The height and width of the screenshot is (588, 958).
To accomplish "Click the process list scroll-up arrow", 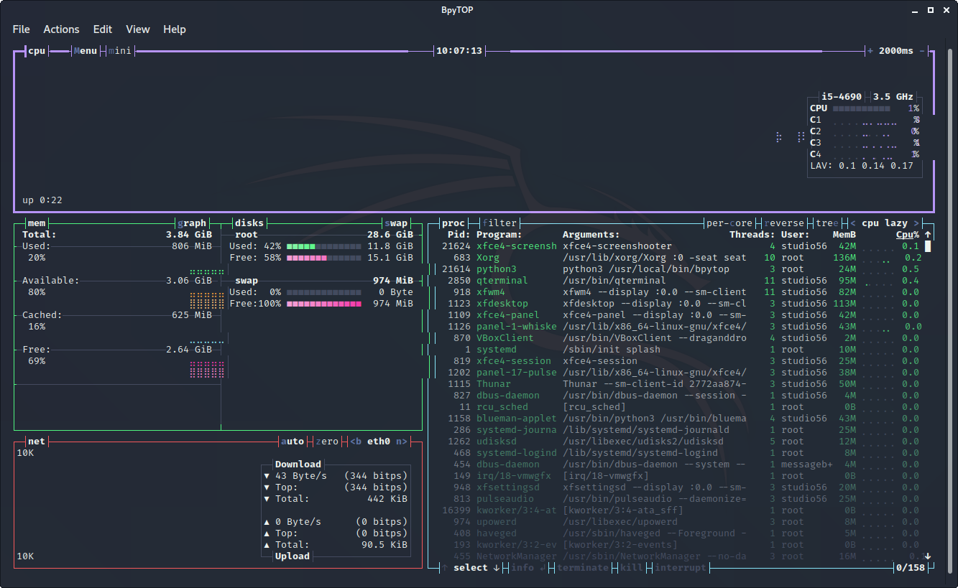I will point(928,235).
